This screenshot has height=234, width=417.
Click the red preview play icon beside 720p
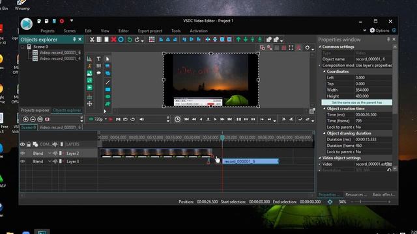(x=111, y=120)
